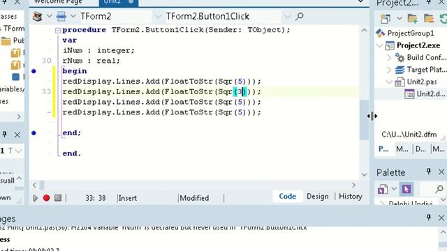Viewport: 447px width, 251px height.
Task: Click the macro play button
Action: point(36,198)
